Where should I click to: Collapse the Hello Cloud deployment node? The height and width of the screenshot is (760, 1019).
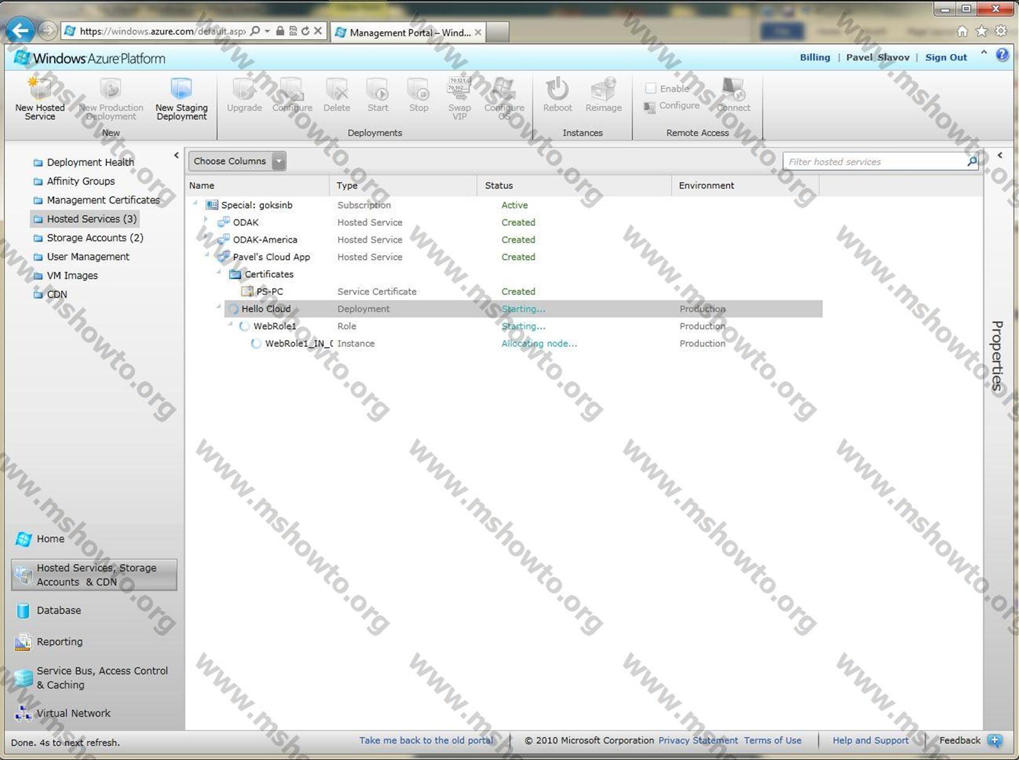[219, 307]
